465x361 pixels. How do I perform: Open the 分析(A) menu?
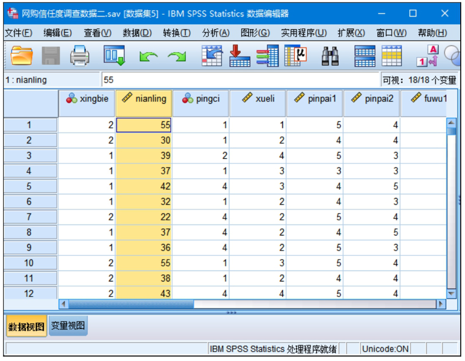[x=216, y=33]
